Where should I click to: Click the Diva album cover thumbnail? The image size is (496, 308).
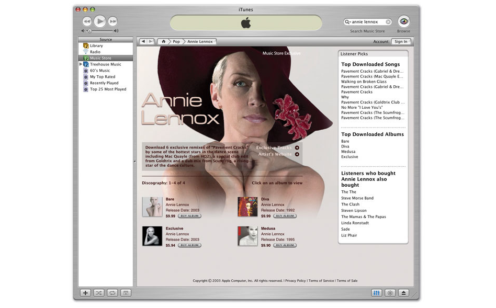tap(247, 207)
